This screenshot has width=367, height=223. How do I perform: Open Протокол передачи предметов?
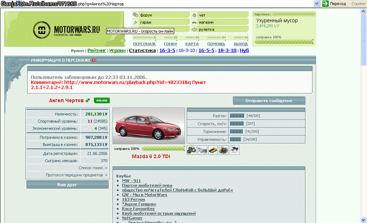tap(76, 175)
